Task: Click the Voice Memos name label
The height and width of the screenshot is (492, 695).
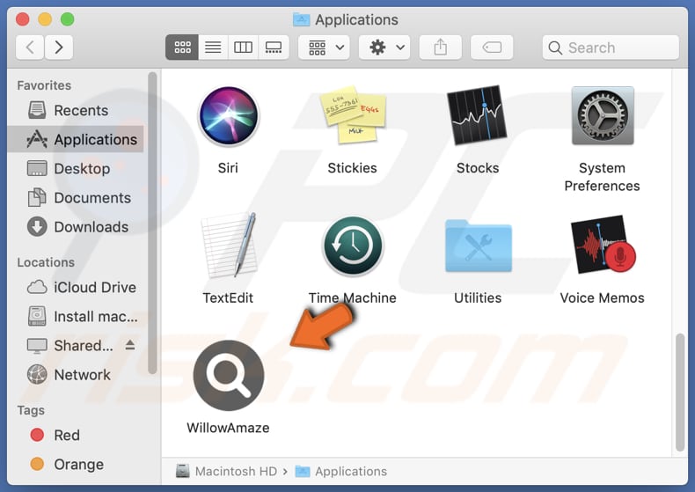Action: click(x=602, y=297)
